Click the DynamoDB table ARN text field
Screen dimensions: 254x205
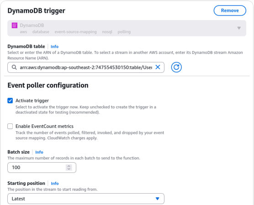[86, 67]
